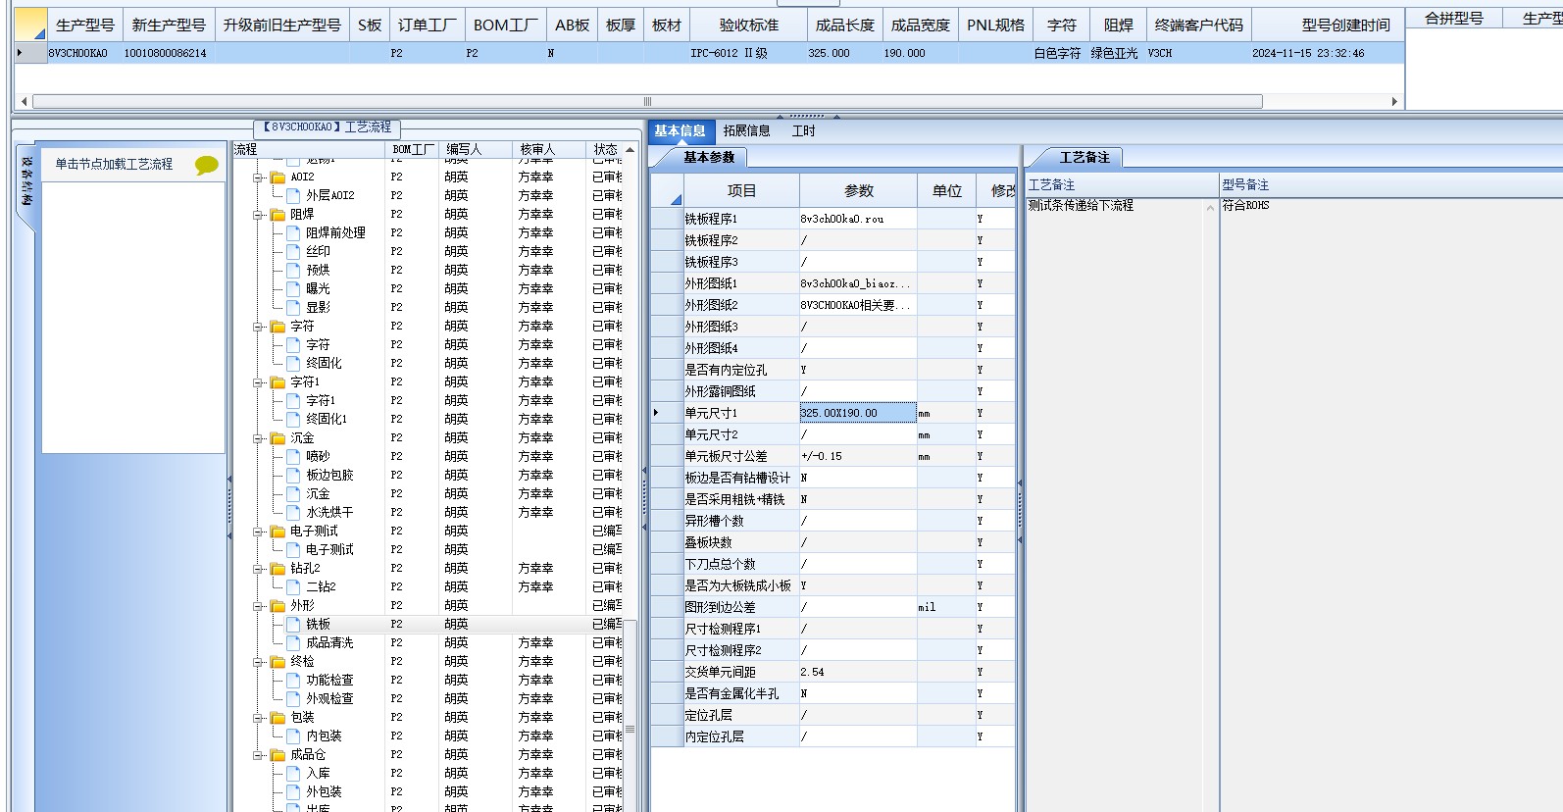The width and height of the screenshot is (1563, 812).
Task: Select the 基本参数 sub-tab
Action: click(708, 157)
